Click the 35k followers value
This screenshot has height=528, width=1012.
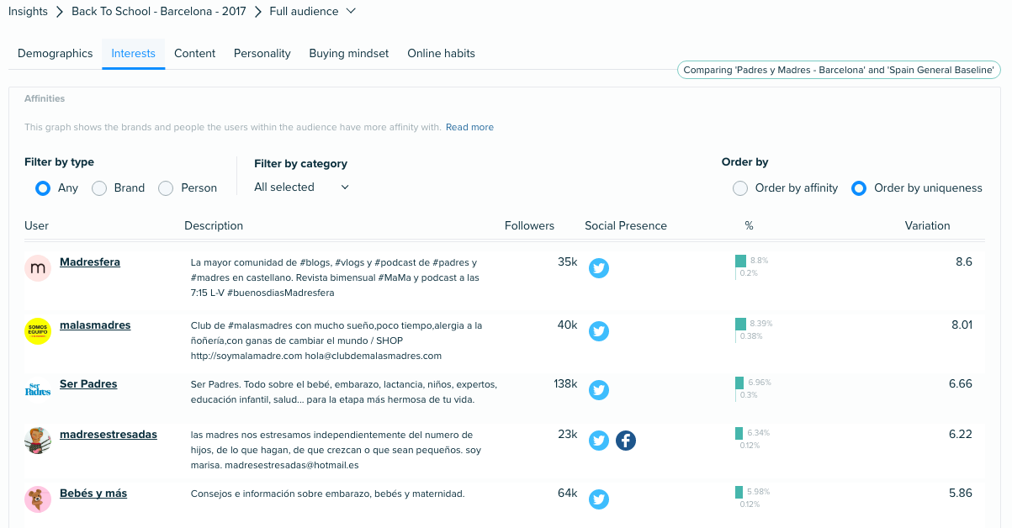pyautogui.click(x=568, y=262)
